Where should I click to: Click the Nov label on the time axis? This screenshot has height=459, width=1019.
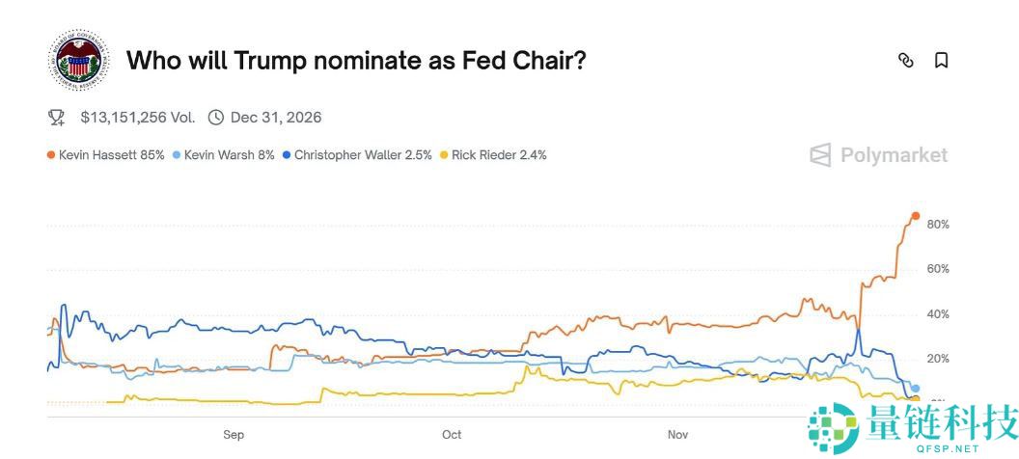click(x=678, y=435)
